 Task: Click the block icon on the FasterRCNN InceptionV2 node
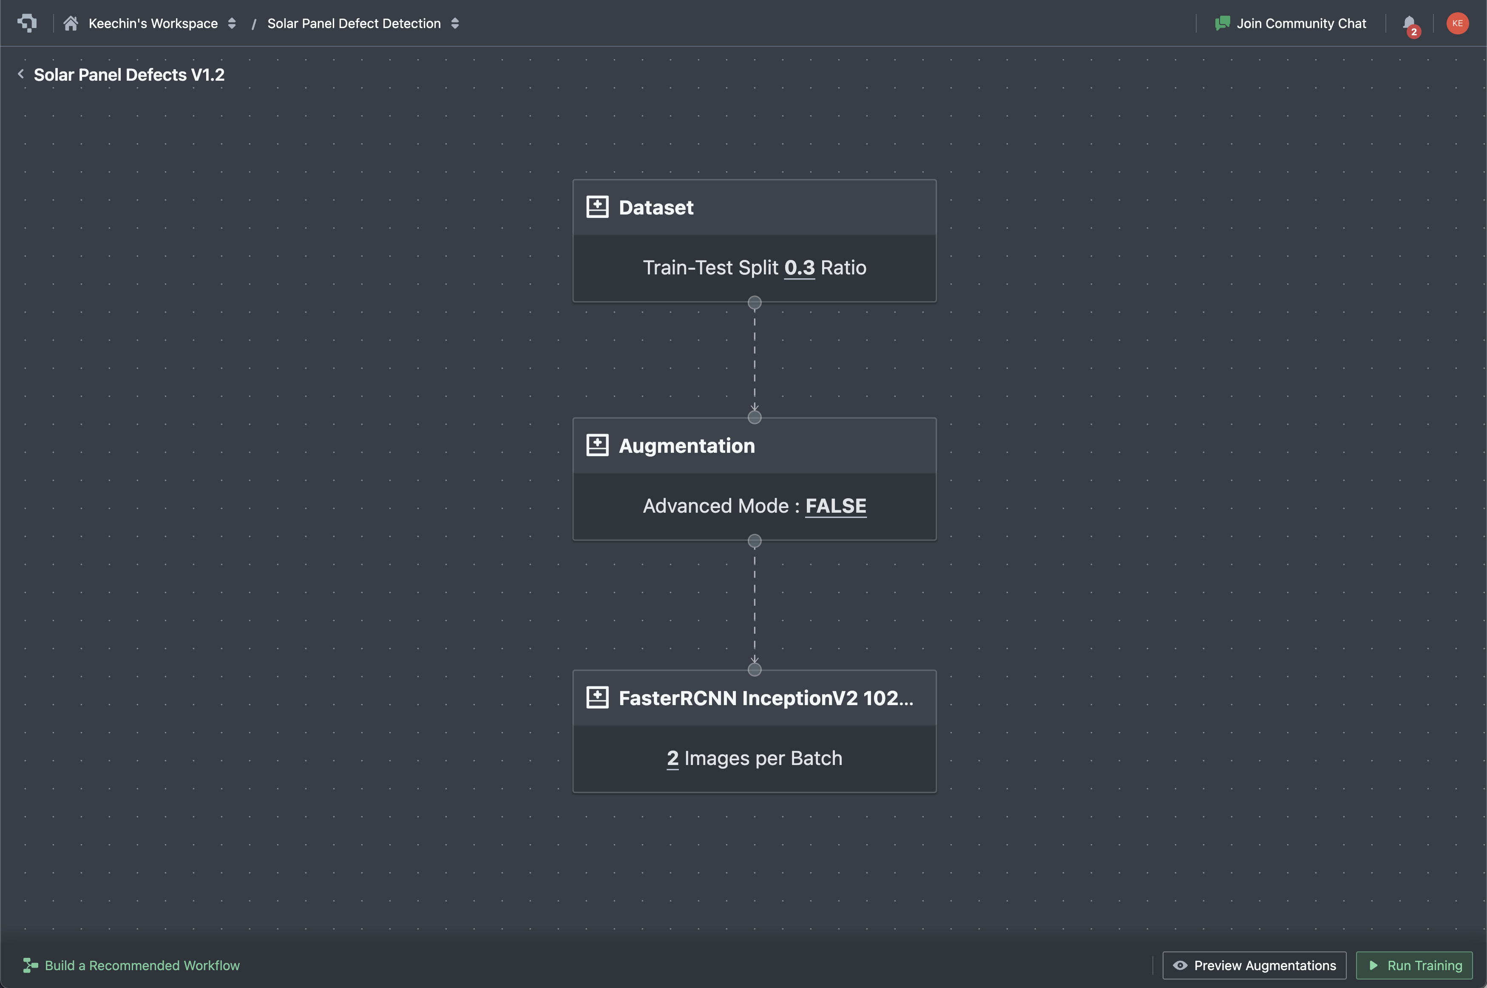click(x=596, y=697)
